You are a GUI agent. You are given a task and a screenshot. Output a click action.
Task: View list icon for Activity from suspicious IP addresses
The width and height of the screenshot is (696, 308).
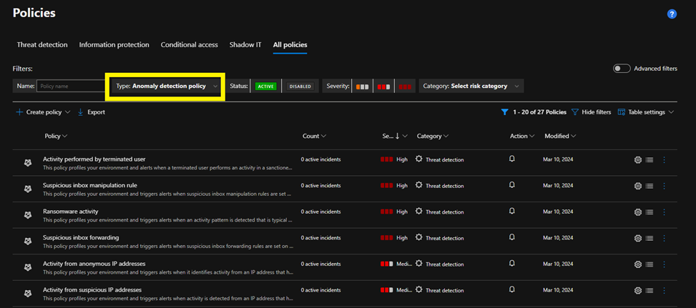coord(650,291)
